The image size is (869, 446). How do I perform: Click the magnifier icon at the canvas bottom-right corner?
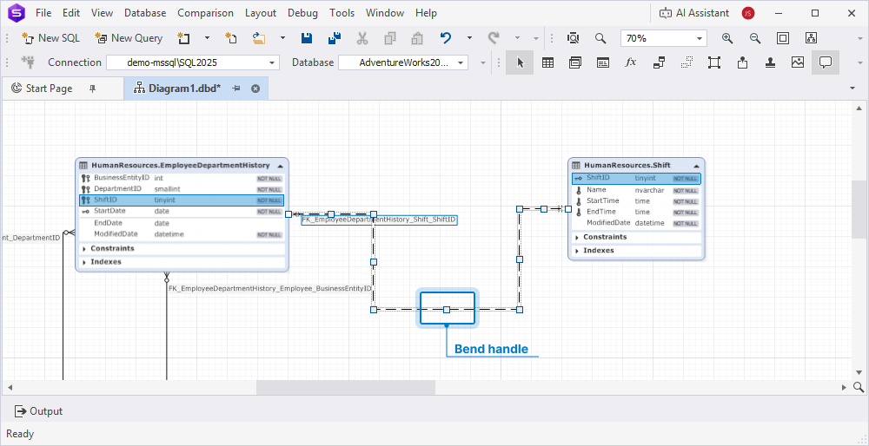tap(859, 387)
